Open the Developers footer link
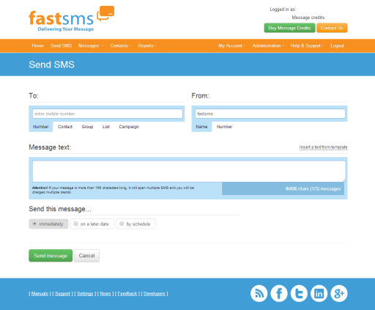Screen dimensions: 375x310 pos(155,293)
